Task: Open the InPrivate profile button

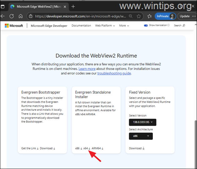Action: click(x=165, y=16)
